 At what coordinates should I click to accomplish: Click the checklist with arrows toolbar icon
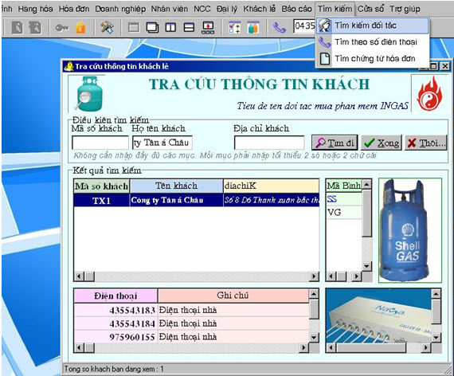[234, 28]
